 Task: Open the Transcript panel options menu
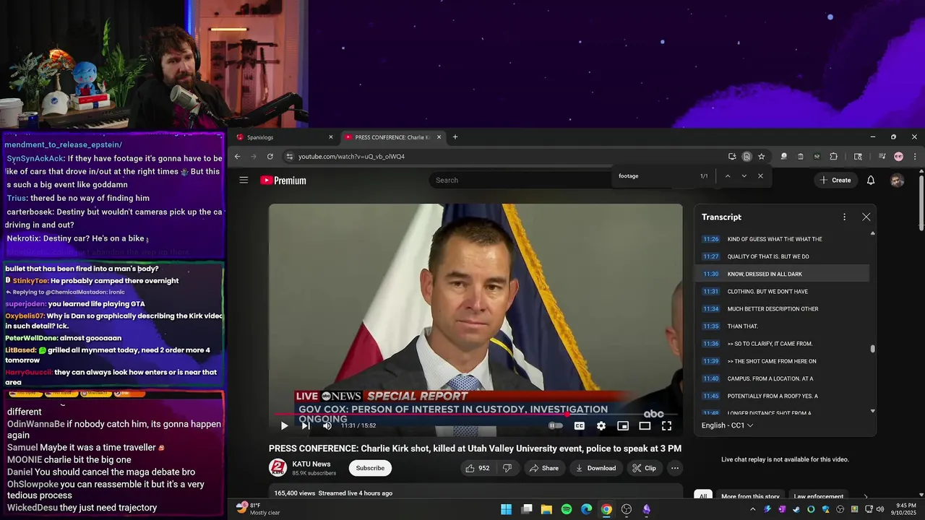(844, 217)
